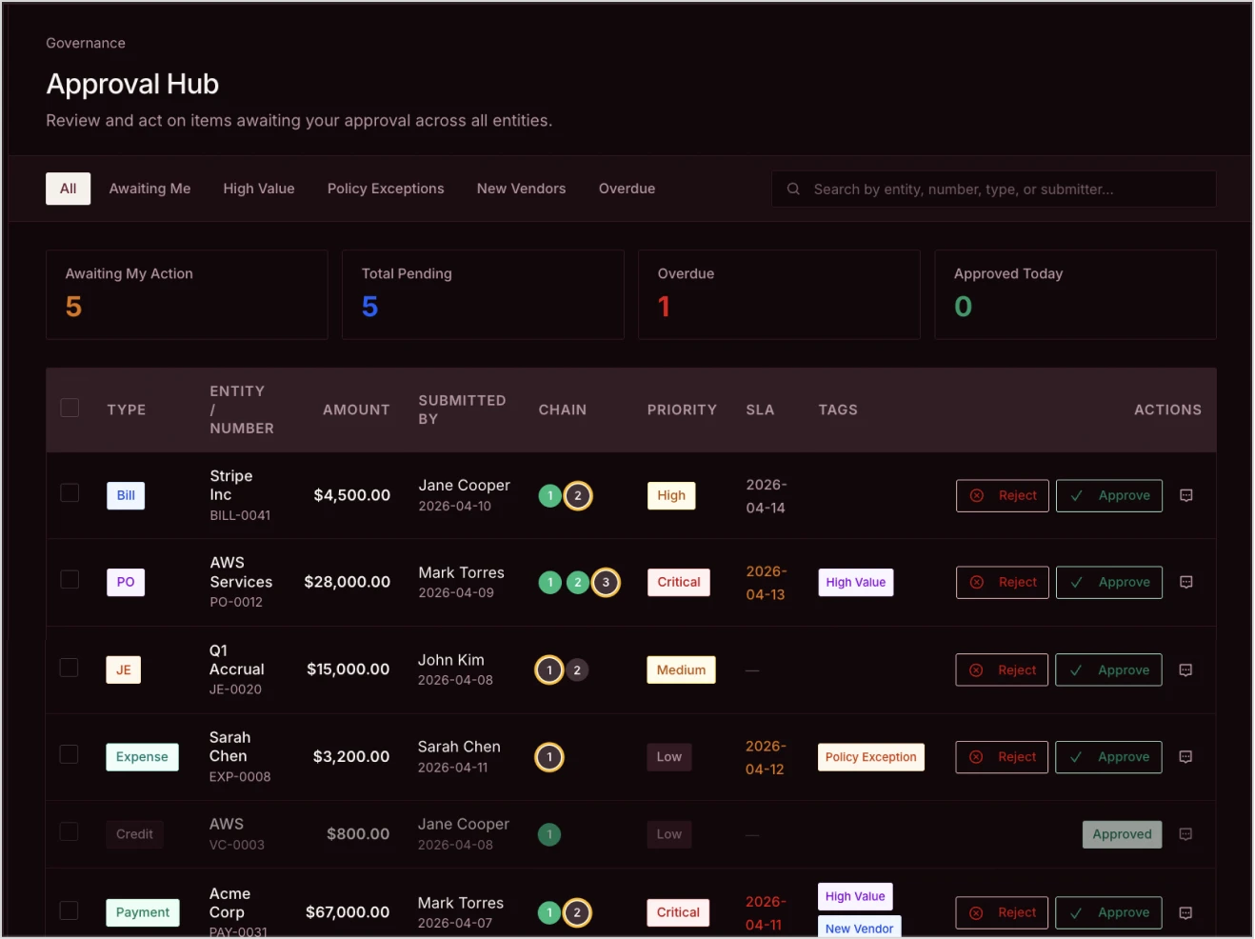This screenshot has height=939, width=1255.
Task: Click the Approved status badge for AWS credit
Action: 1122,834
